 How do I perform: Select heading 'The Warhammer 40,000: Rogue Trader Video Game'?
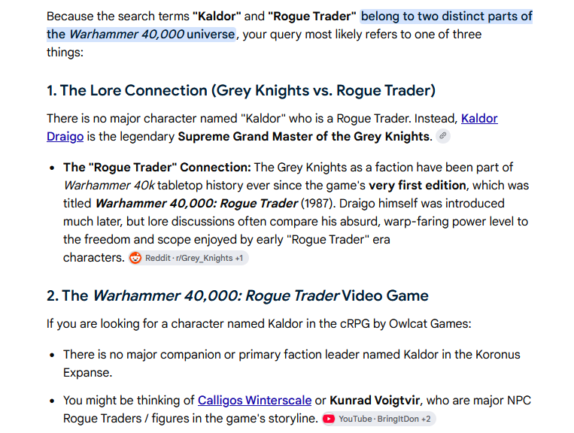click(x=237, y=295)
